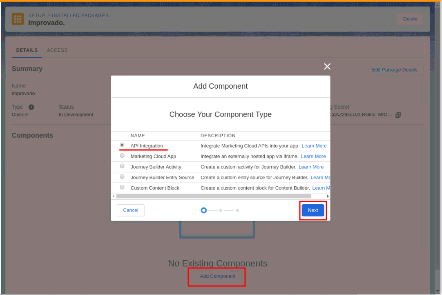
Task: Click the Journey Builder Entry Source name
Action: 162,177
